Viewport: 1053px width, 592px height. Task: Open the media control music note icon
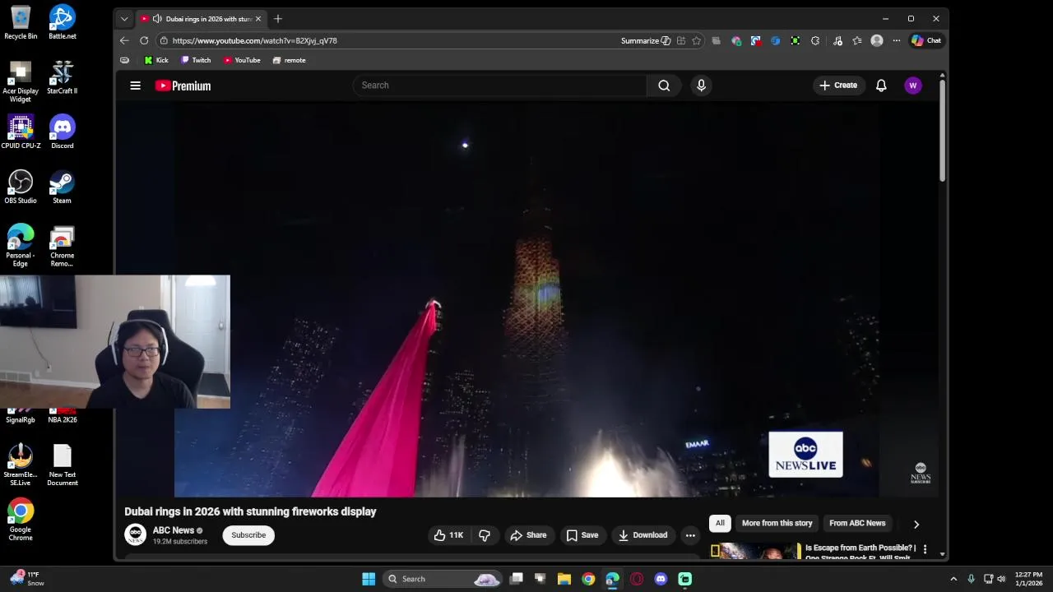(x=837, y=40)
